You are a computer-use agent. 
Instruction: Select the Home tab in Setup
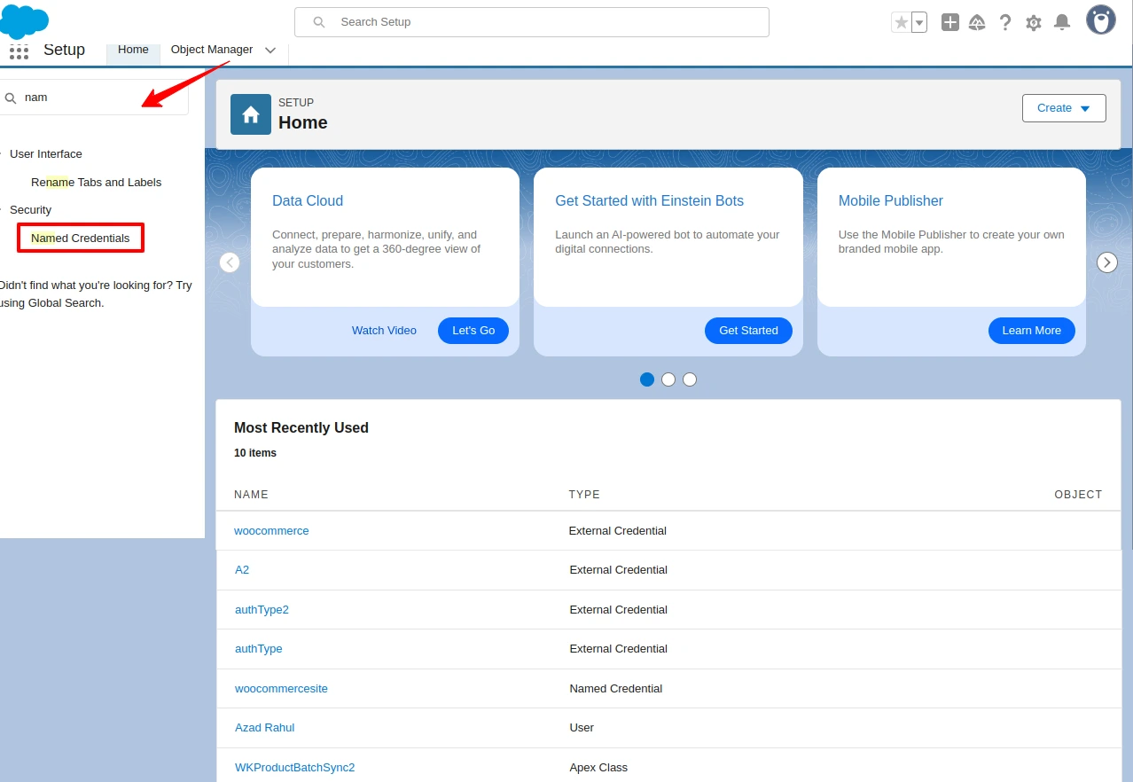tap(133, 50)
